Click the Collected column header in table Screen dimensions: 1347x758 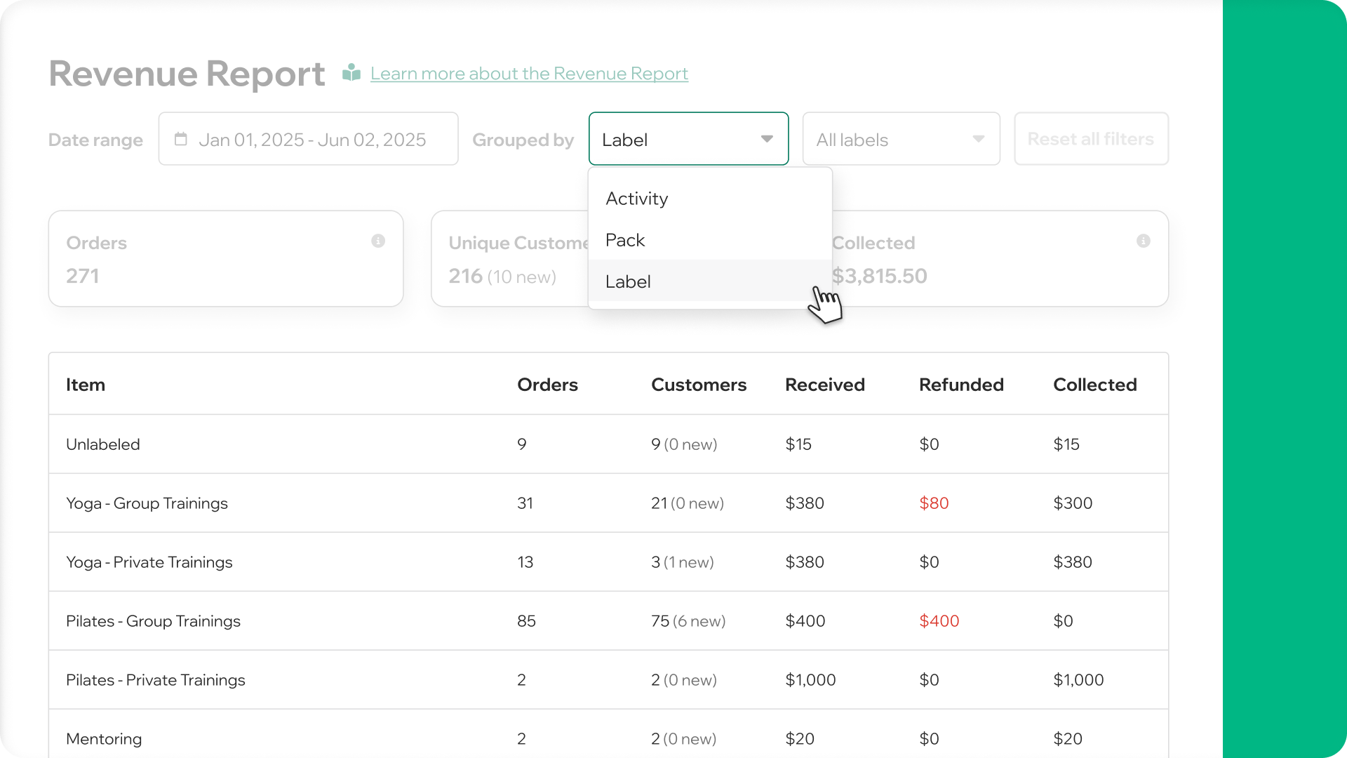(x=1094, y=385)
